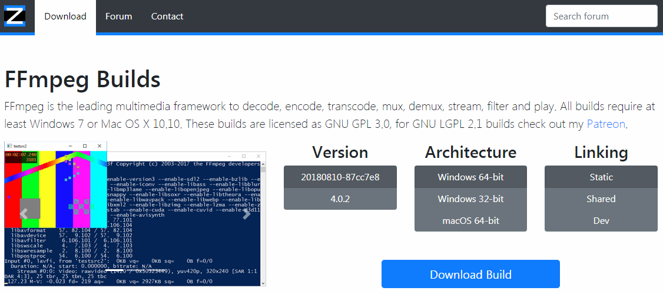Viewport: 663px width, 294px height.
Task: Click the Download Build button
Action: (x=470, y=274)
